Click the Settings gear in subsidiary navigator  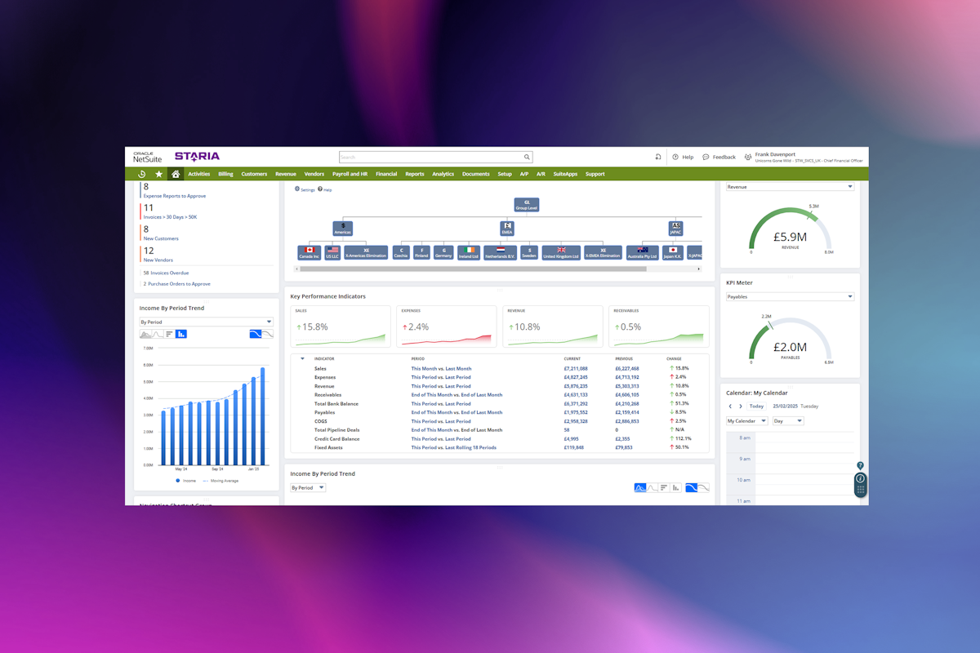pos(297,189)
